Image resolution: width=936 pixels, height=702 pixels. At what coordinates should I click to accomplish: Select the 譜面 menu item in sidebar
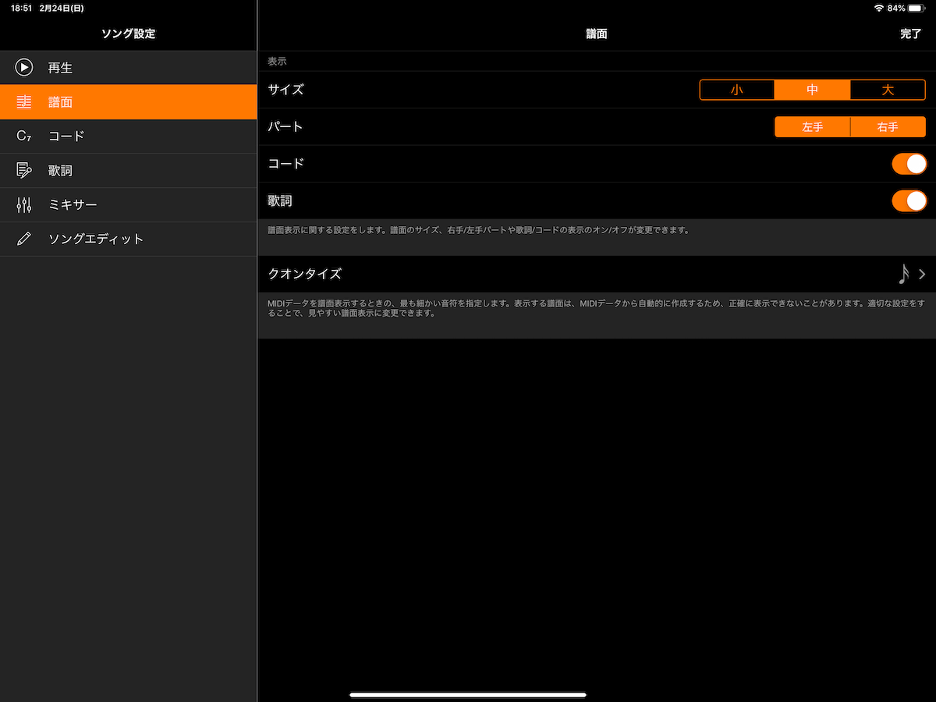(129, 102)
